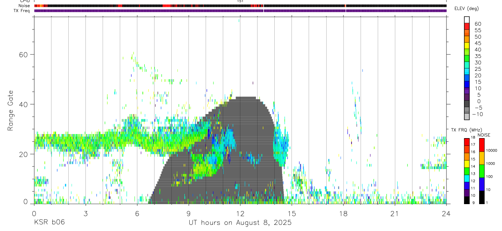
Task: Click the 'KSR b06' radar beam label
Action: pos(49,223)
